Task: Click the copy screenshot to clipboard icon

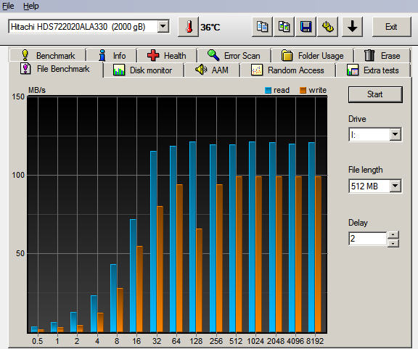Action: click(284, 27)
